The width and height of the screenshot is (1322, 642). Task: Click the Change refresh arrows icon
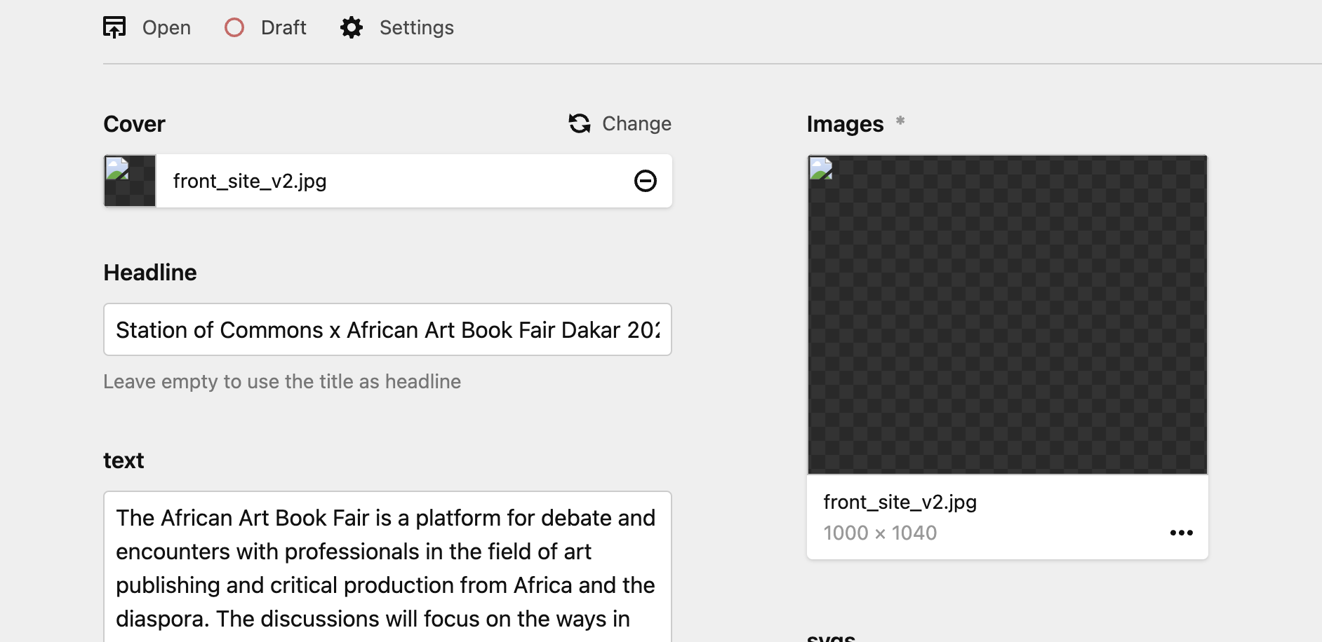580,123
